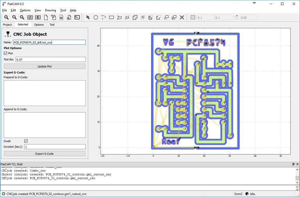
Task: Click the new blank document icon
Action: coord(46,17)
